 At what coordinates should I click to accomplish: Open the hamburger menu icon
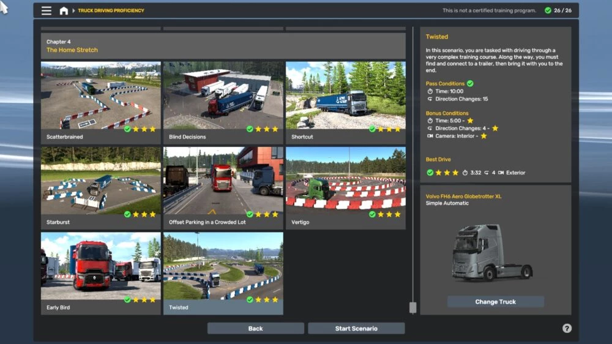[x=47, y=10]
